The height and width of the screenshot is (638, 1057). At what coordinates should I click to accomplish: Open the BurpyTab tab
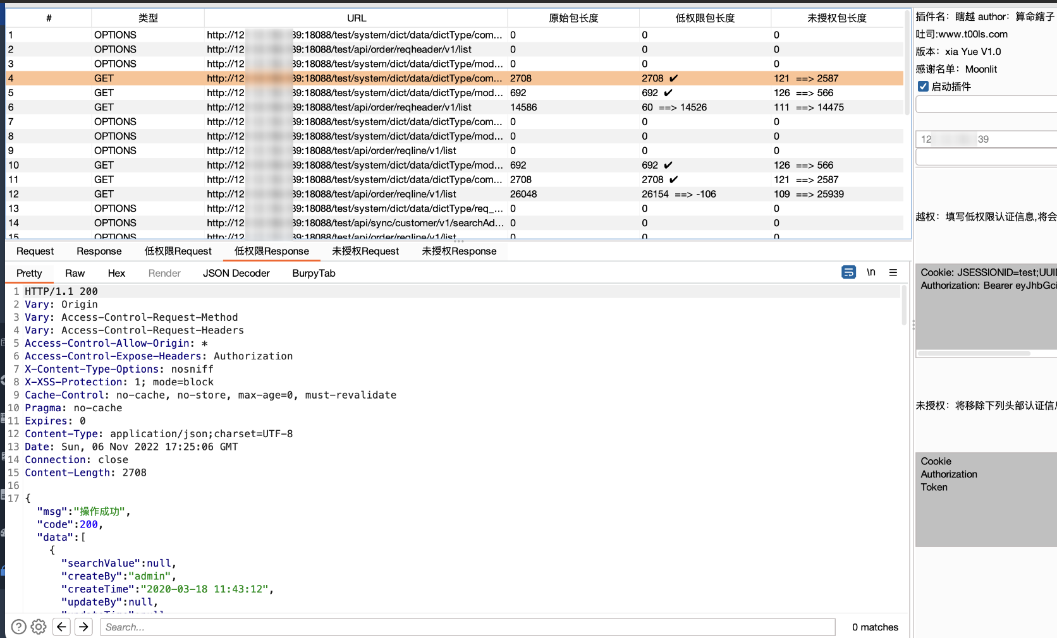click(314, 274)
